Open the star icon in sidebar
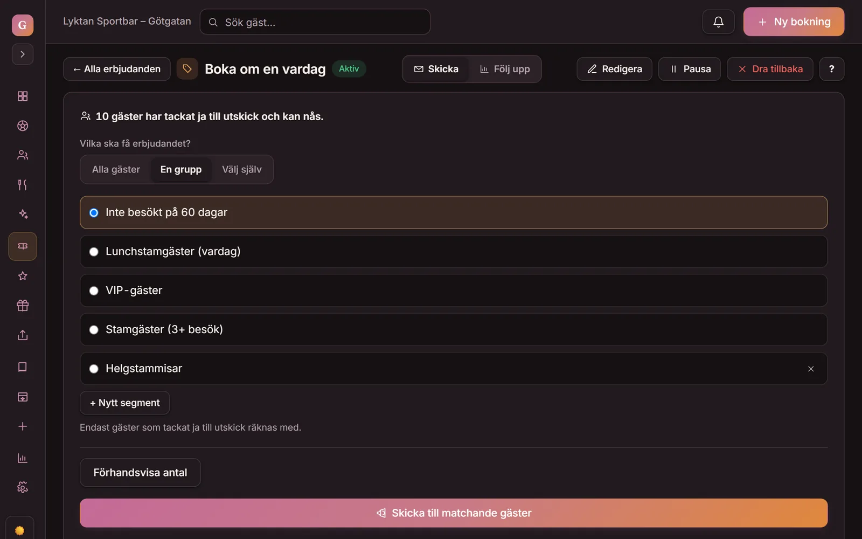Screen dimensions: 862x539 click(23, 276)
